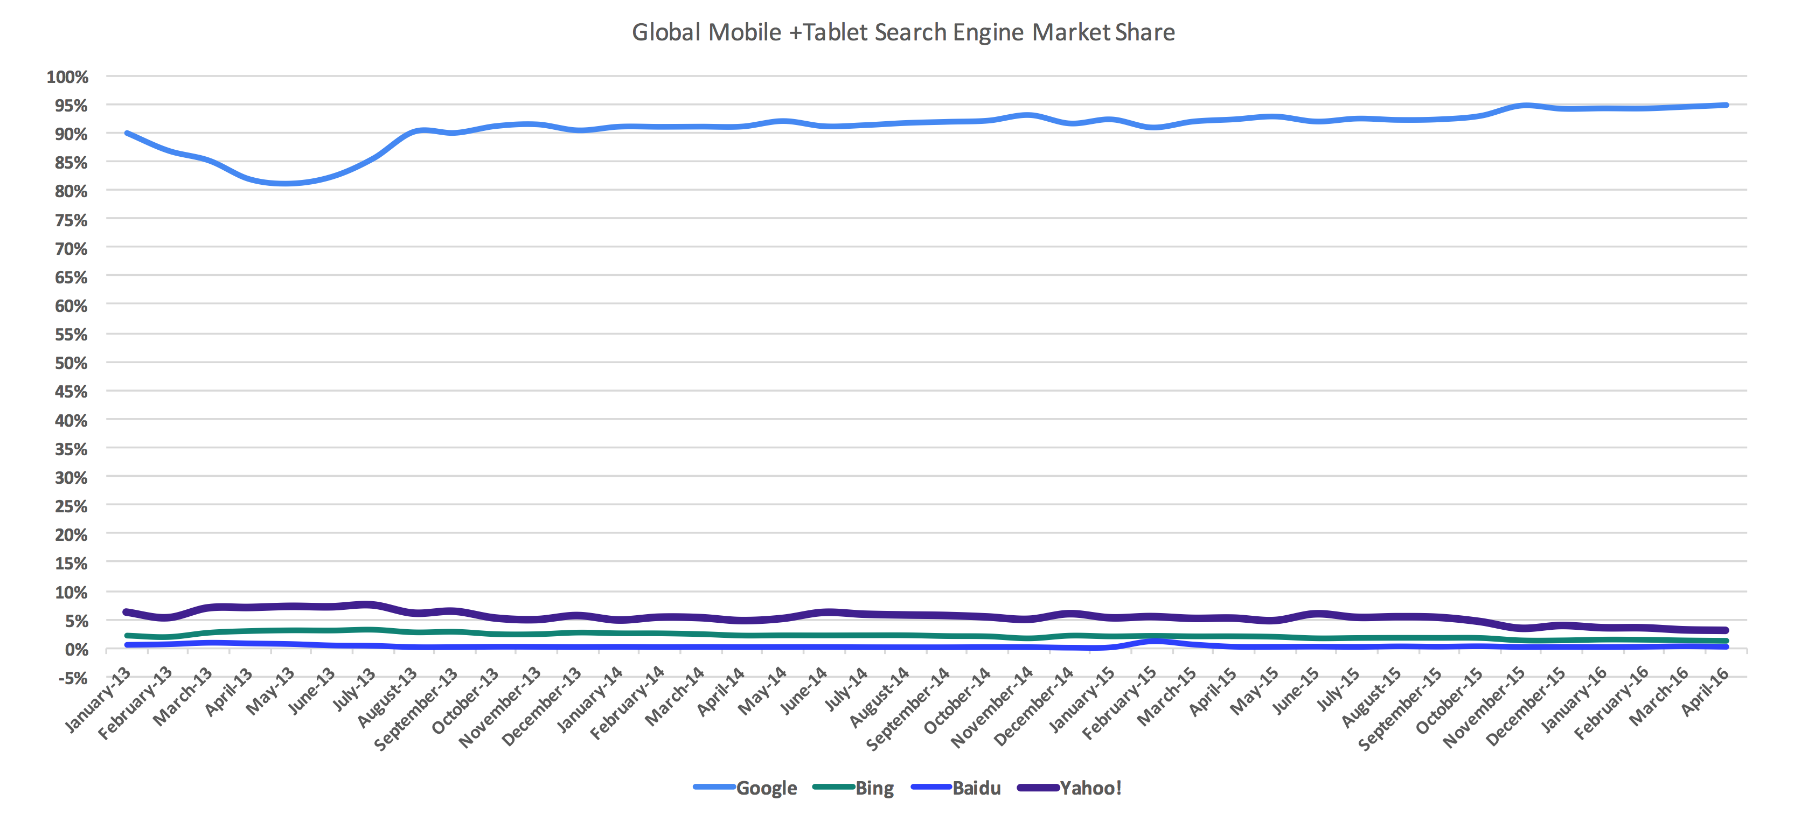Click the September-13 x-axis label
This screenshot has width=1808, height=821.
(x=416, y=709)
